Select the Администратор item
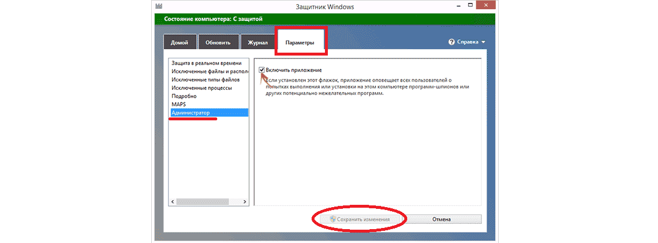This screenshot has height=243, width=658. (x=210, y=113)
